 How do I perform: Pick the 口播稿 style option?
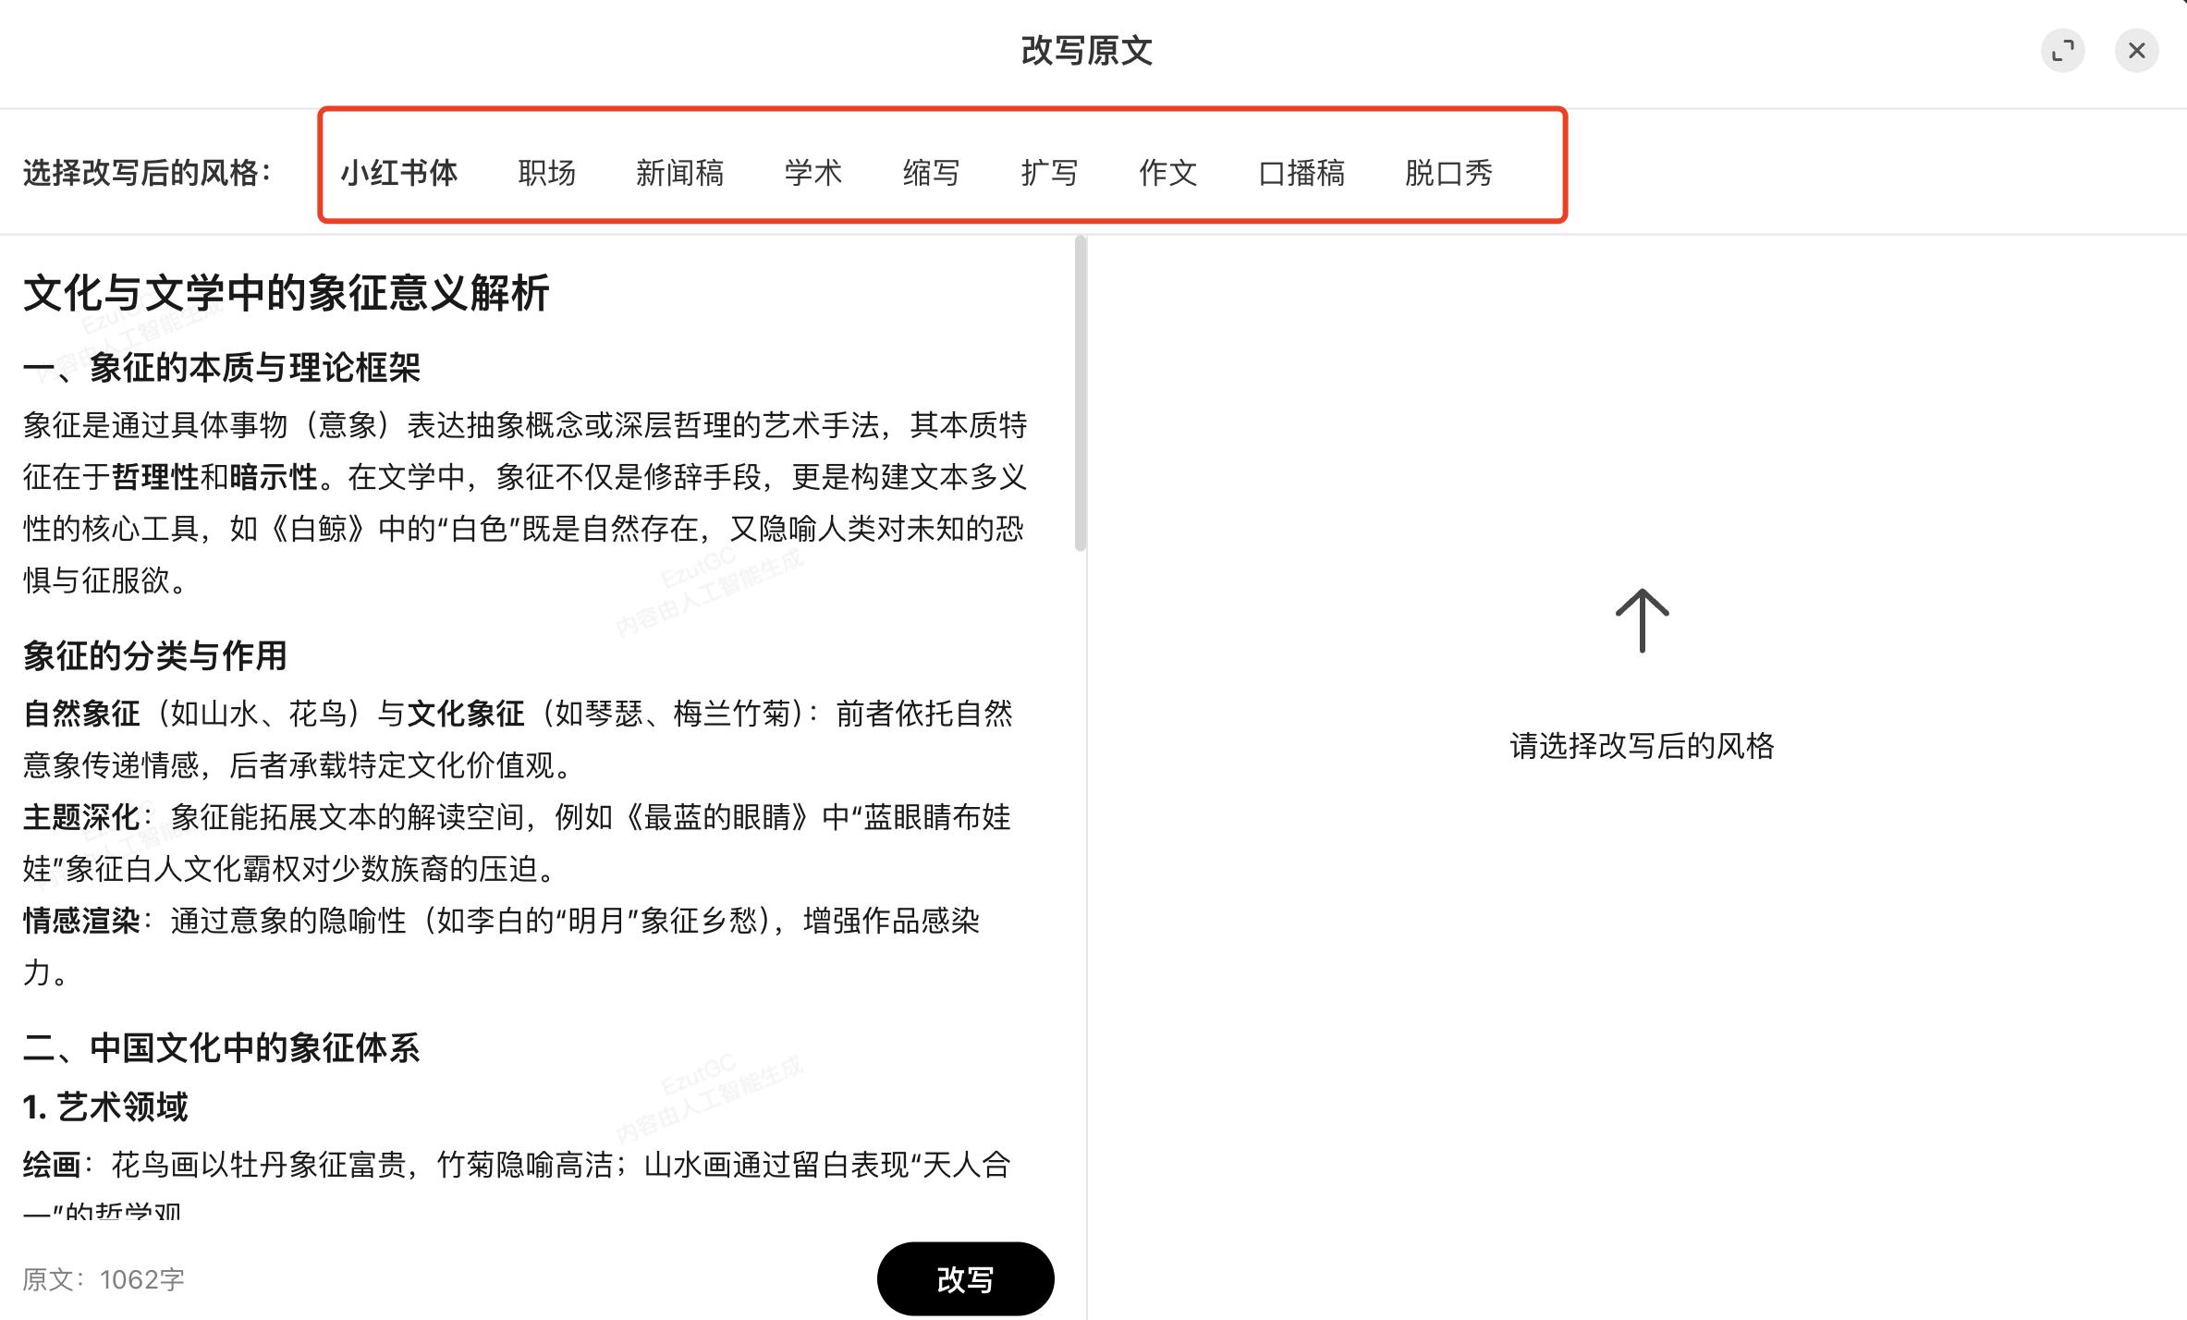(1301, 173)
